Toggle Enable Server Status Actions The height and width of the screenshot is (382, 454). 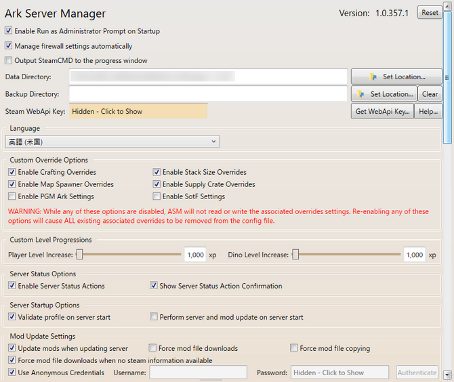[x=12, y=285]
